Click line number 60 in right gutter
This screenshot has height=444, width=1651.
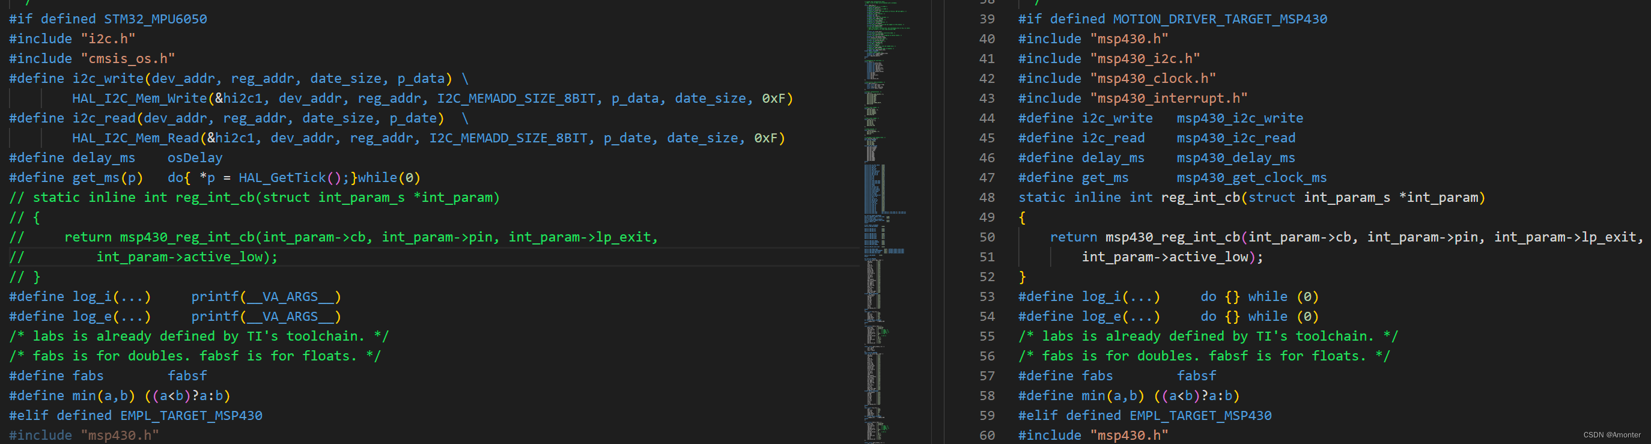pyautogui.click(x=987, y=436)
